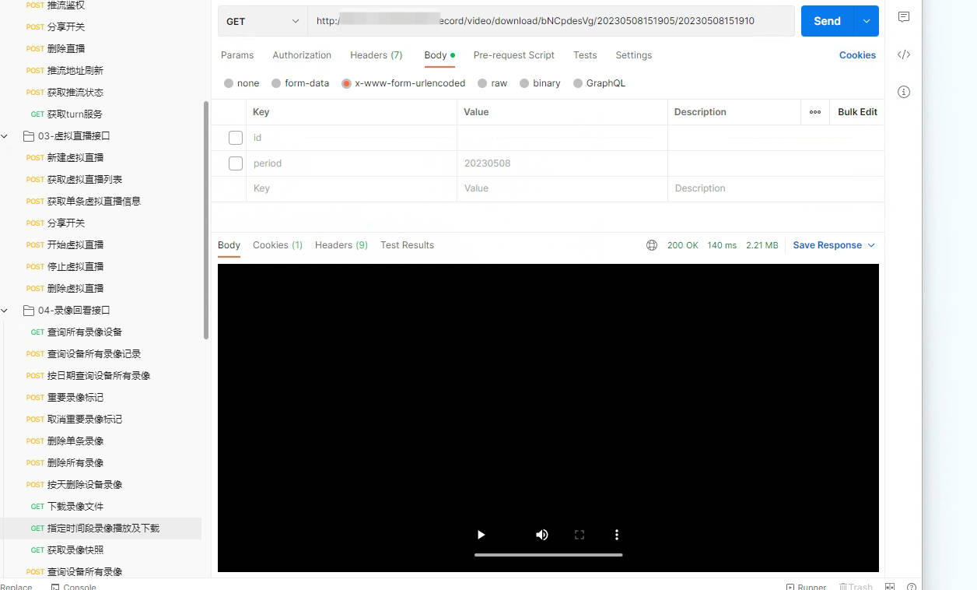
Task: Collapse the 04-录像回看接口 folder chevron
Action: tap(5, 311)
